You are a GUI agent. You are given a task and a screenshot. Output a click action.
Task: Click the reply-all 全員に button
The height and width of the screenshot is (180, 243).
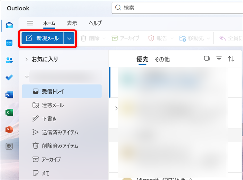tap(231, 38)
